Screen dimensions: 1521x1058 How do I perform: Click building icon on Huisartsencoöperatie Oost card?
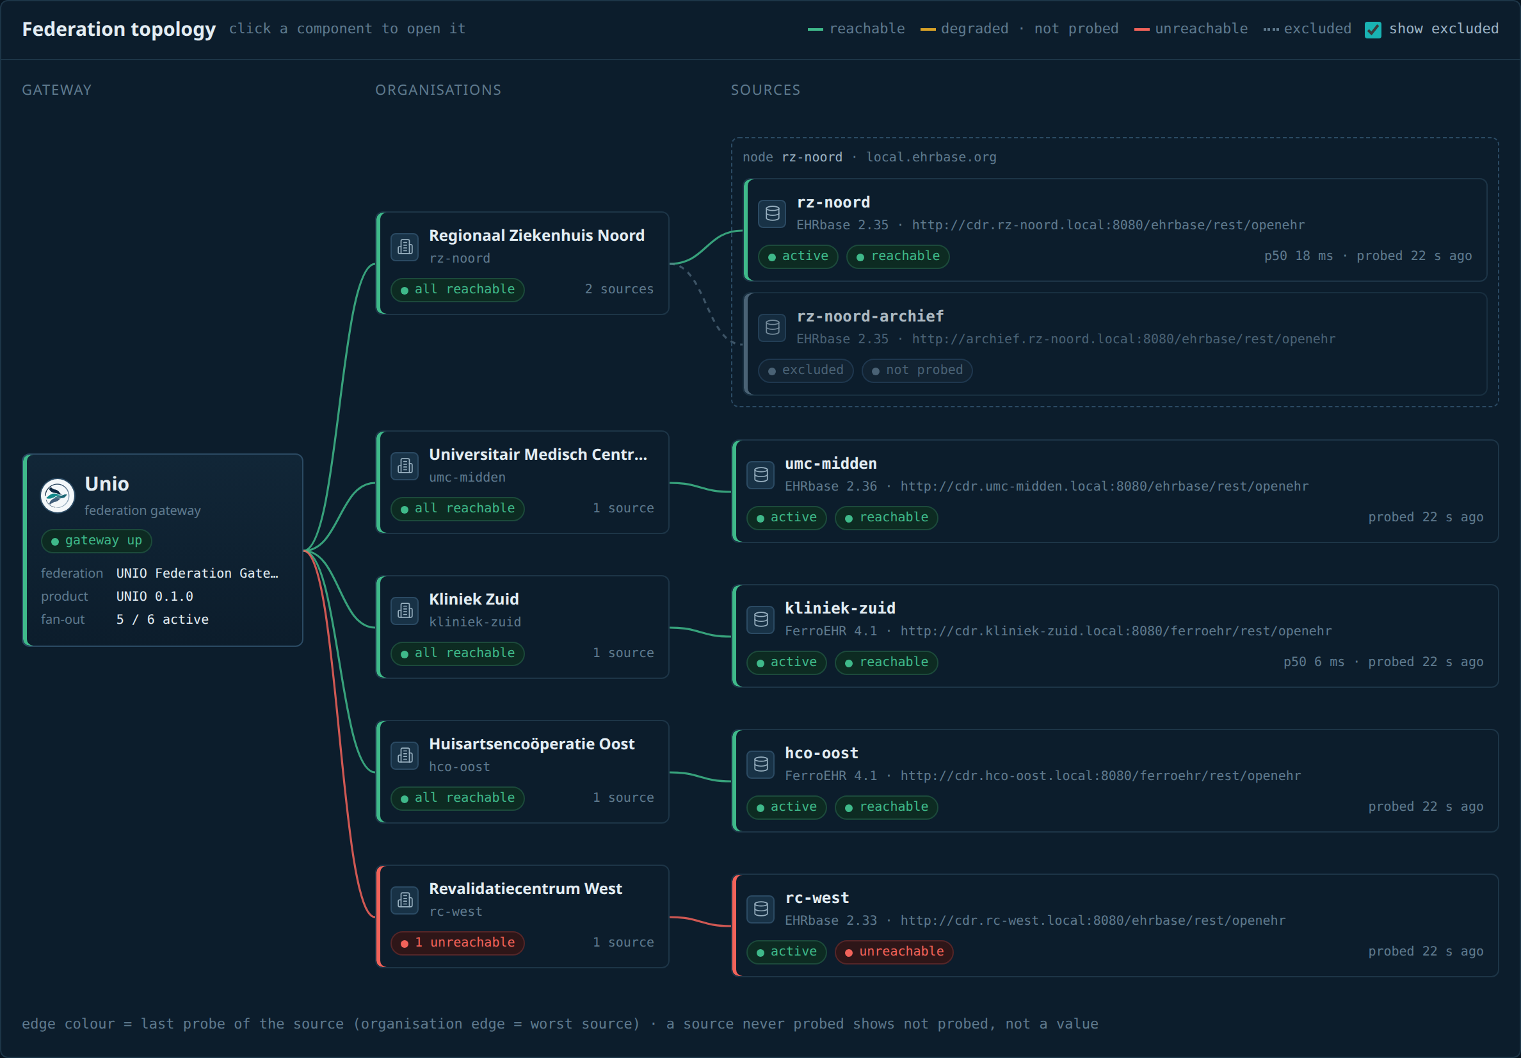click(405, 756)
